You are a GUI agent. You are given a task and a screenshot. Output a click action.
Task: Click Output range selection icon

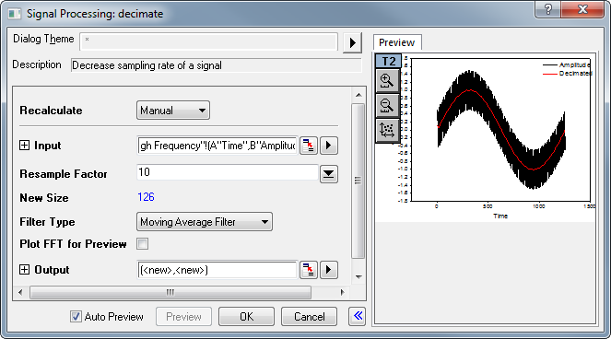point(308,270)
